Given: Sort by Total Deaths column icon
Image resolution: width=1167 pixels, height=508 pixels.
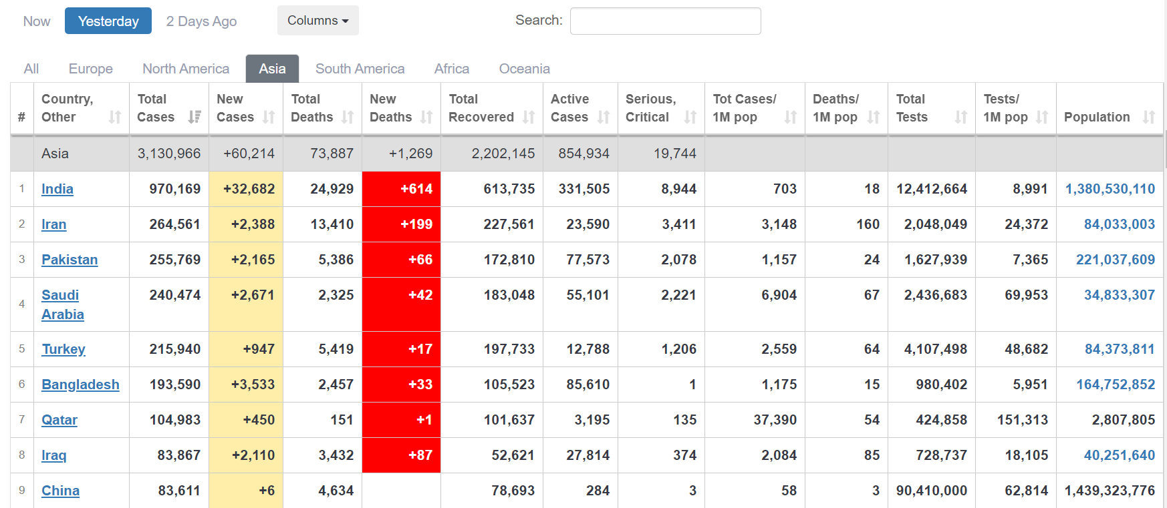Looking at the screenshot, I should pyautogui.click(x=348, y=117).
